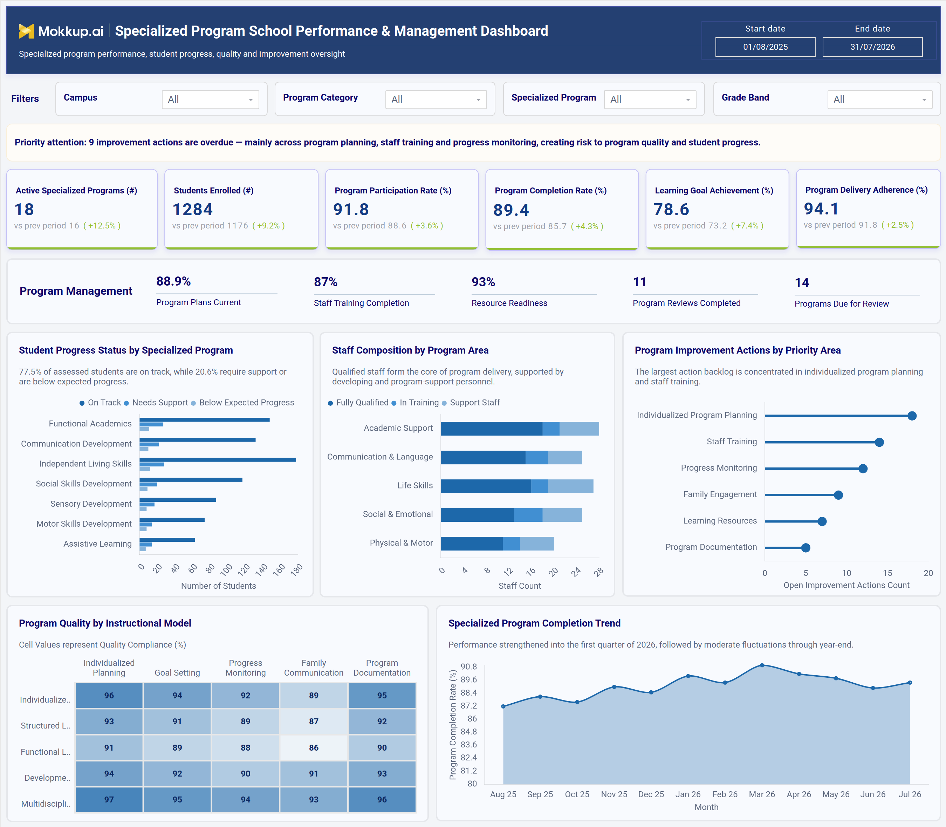This screenshot has width=946, height=827.
Task: Select the Staff Training lollipop dot
Action: click(x=879, y=442)
